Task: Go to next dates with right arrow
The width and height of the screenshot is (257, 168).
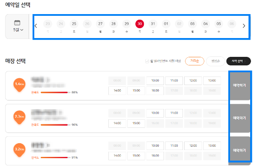Action: tap(244, 26)
